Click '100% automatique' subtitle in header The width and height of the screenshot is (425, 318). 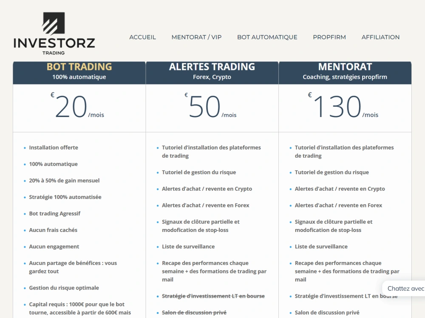tap(79, 77)
